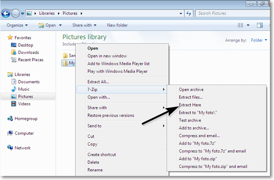Click the Libraries icon in sidebar

click(10, 74)
